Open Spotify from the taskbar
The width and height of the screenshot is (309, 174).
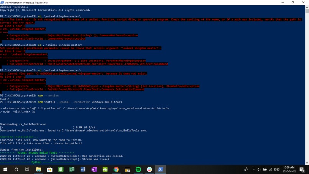(x=138, y=169)
